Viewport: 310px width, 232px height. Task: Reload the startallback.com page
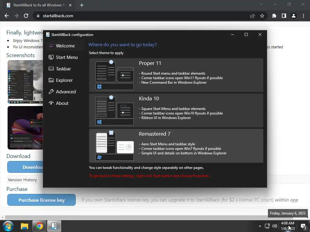(26, 16)
